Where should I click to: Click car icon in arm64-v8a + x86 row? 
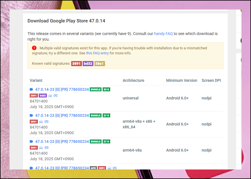click(41, 122)
